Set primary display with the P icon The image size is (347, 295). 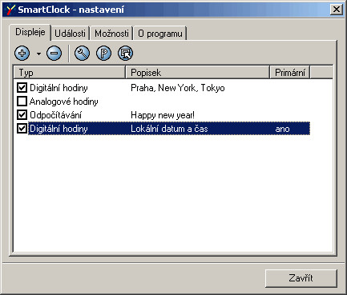click(x=103, y=54)
